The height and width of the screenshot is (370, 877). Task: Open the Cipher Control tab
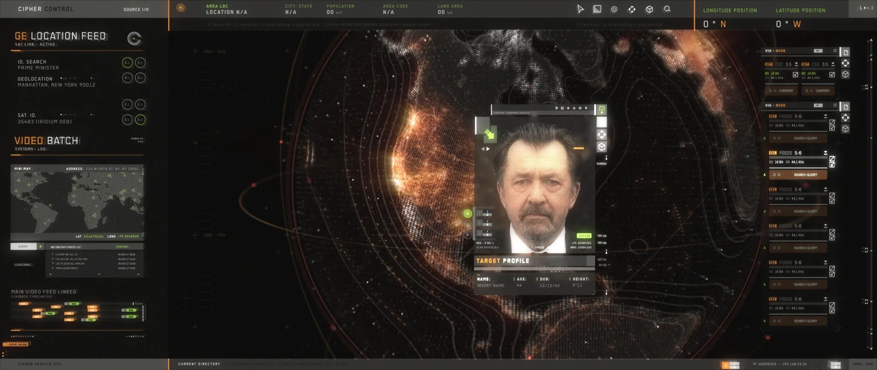tap(46, 9)
